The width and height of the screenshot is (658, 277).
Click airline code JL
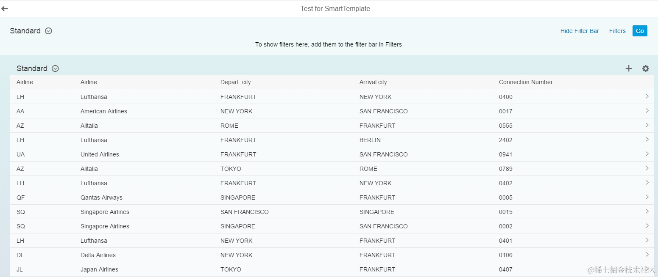coord(20,269)
